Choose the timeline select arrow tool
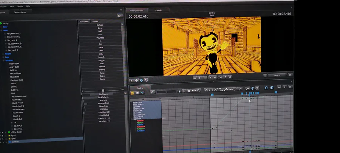Viewport: 340px width, 153px height. pos(179,91)
